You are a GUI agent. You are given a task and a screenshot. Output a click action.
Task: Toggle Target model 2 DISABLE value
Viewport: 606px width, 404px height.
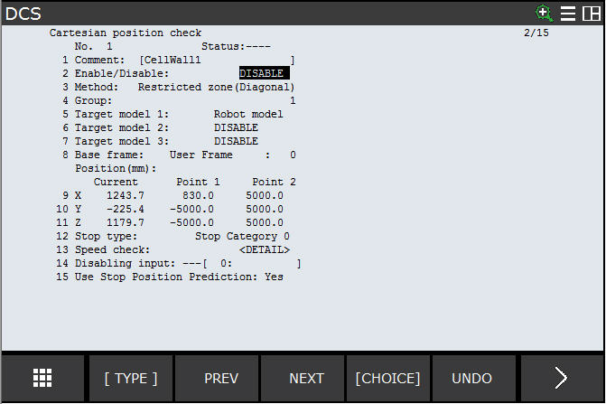coord(236,127)
